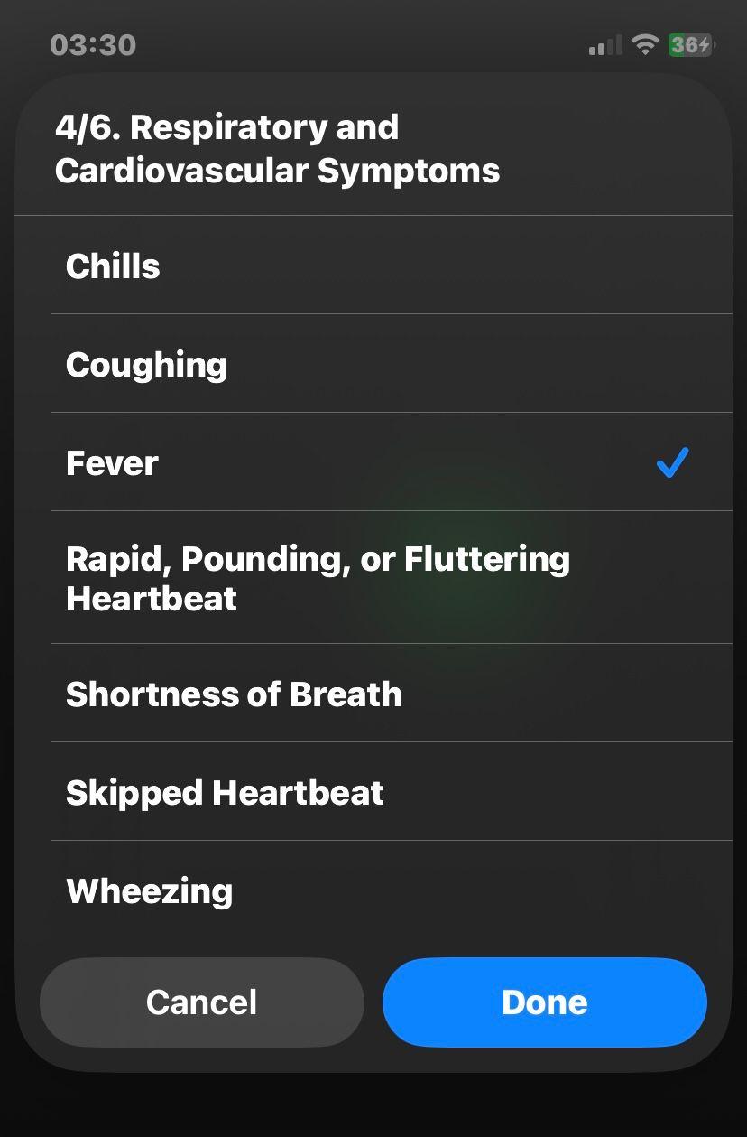Select the Chills symptom

373,266
